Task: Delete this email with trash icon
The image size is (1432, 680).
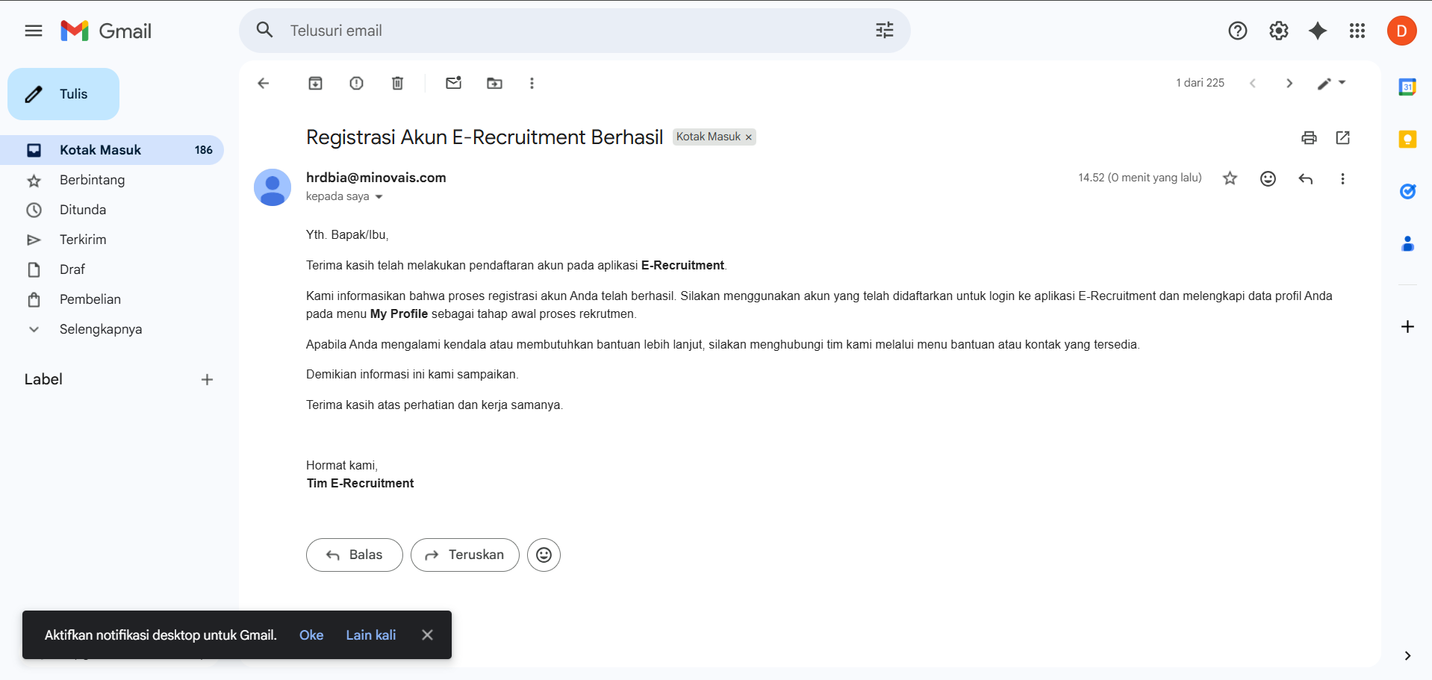Action: 397,84
